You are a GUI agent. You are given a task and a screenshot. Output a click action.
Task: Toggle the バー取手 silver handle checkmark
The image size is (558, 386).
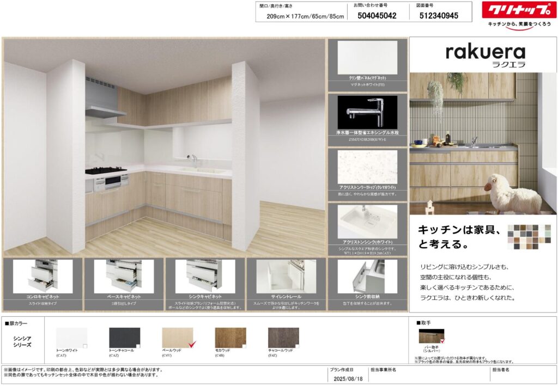(442, 341)
